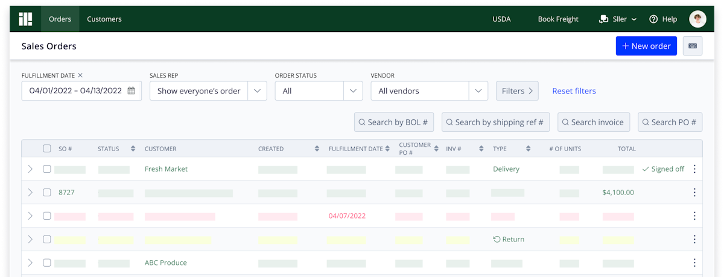This screenshot has width=724, height=277.
Task: Select the Fresh Market row checkbox
Action: [x=47, y=169]
